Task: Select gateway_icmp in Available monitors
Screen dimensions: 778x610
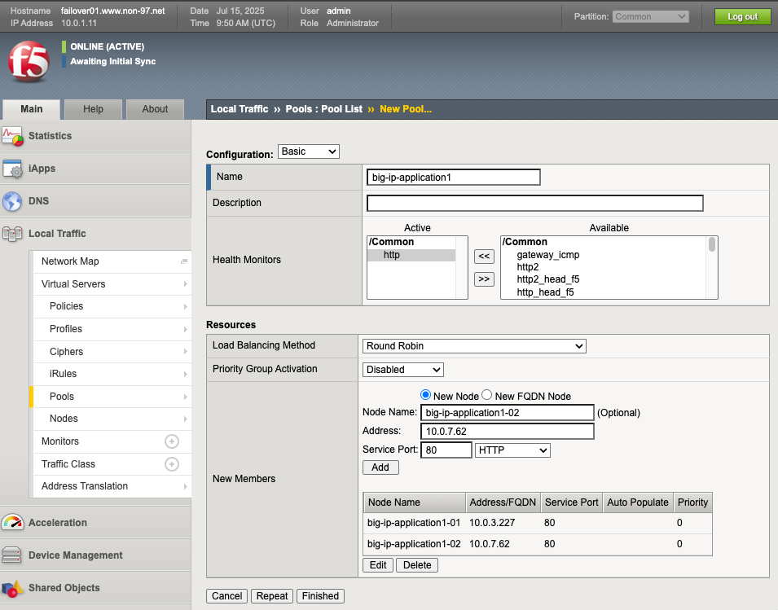Action: [x=547, y=255]
